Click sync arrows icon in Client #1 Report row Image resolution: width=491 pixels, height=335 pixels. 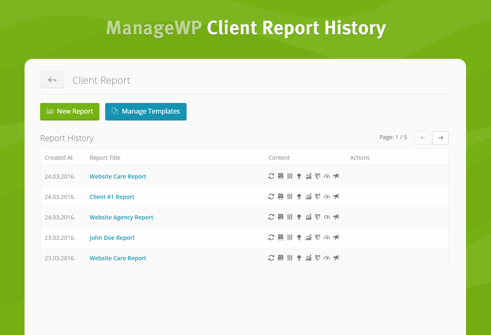pos(271,197)
